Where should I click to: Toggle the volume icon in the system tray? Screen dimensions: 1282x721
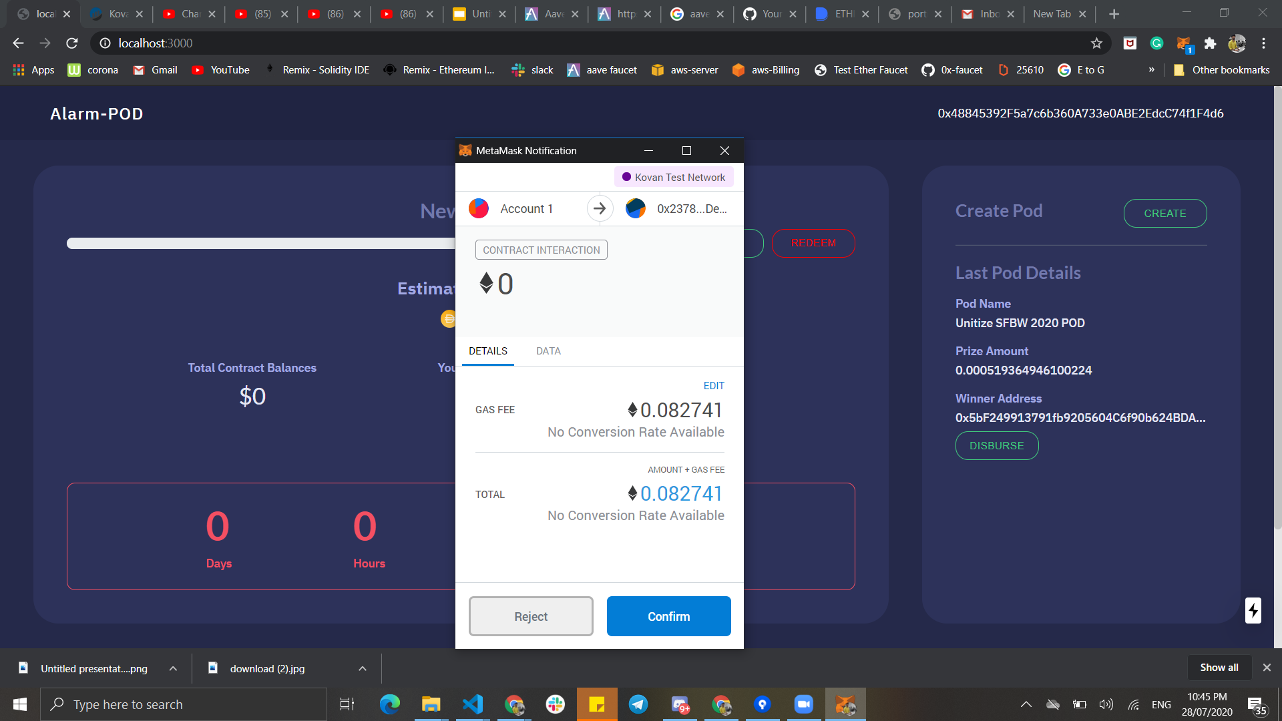1107,704
